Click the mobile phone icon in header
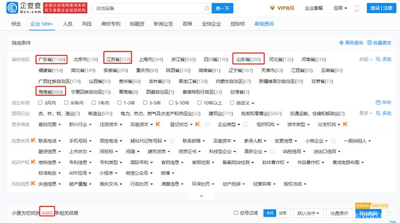400x223 pixels. click(357, 9)
